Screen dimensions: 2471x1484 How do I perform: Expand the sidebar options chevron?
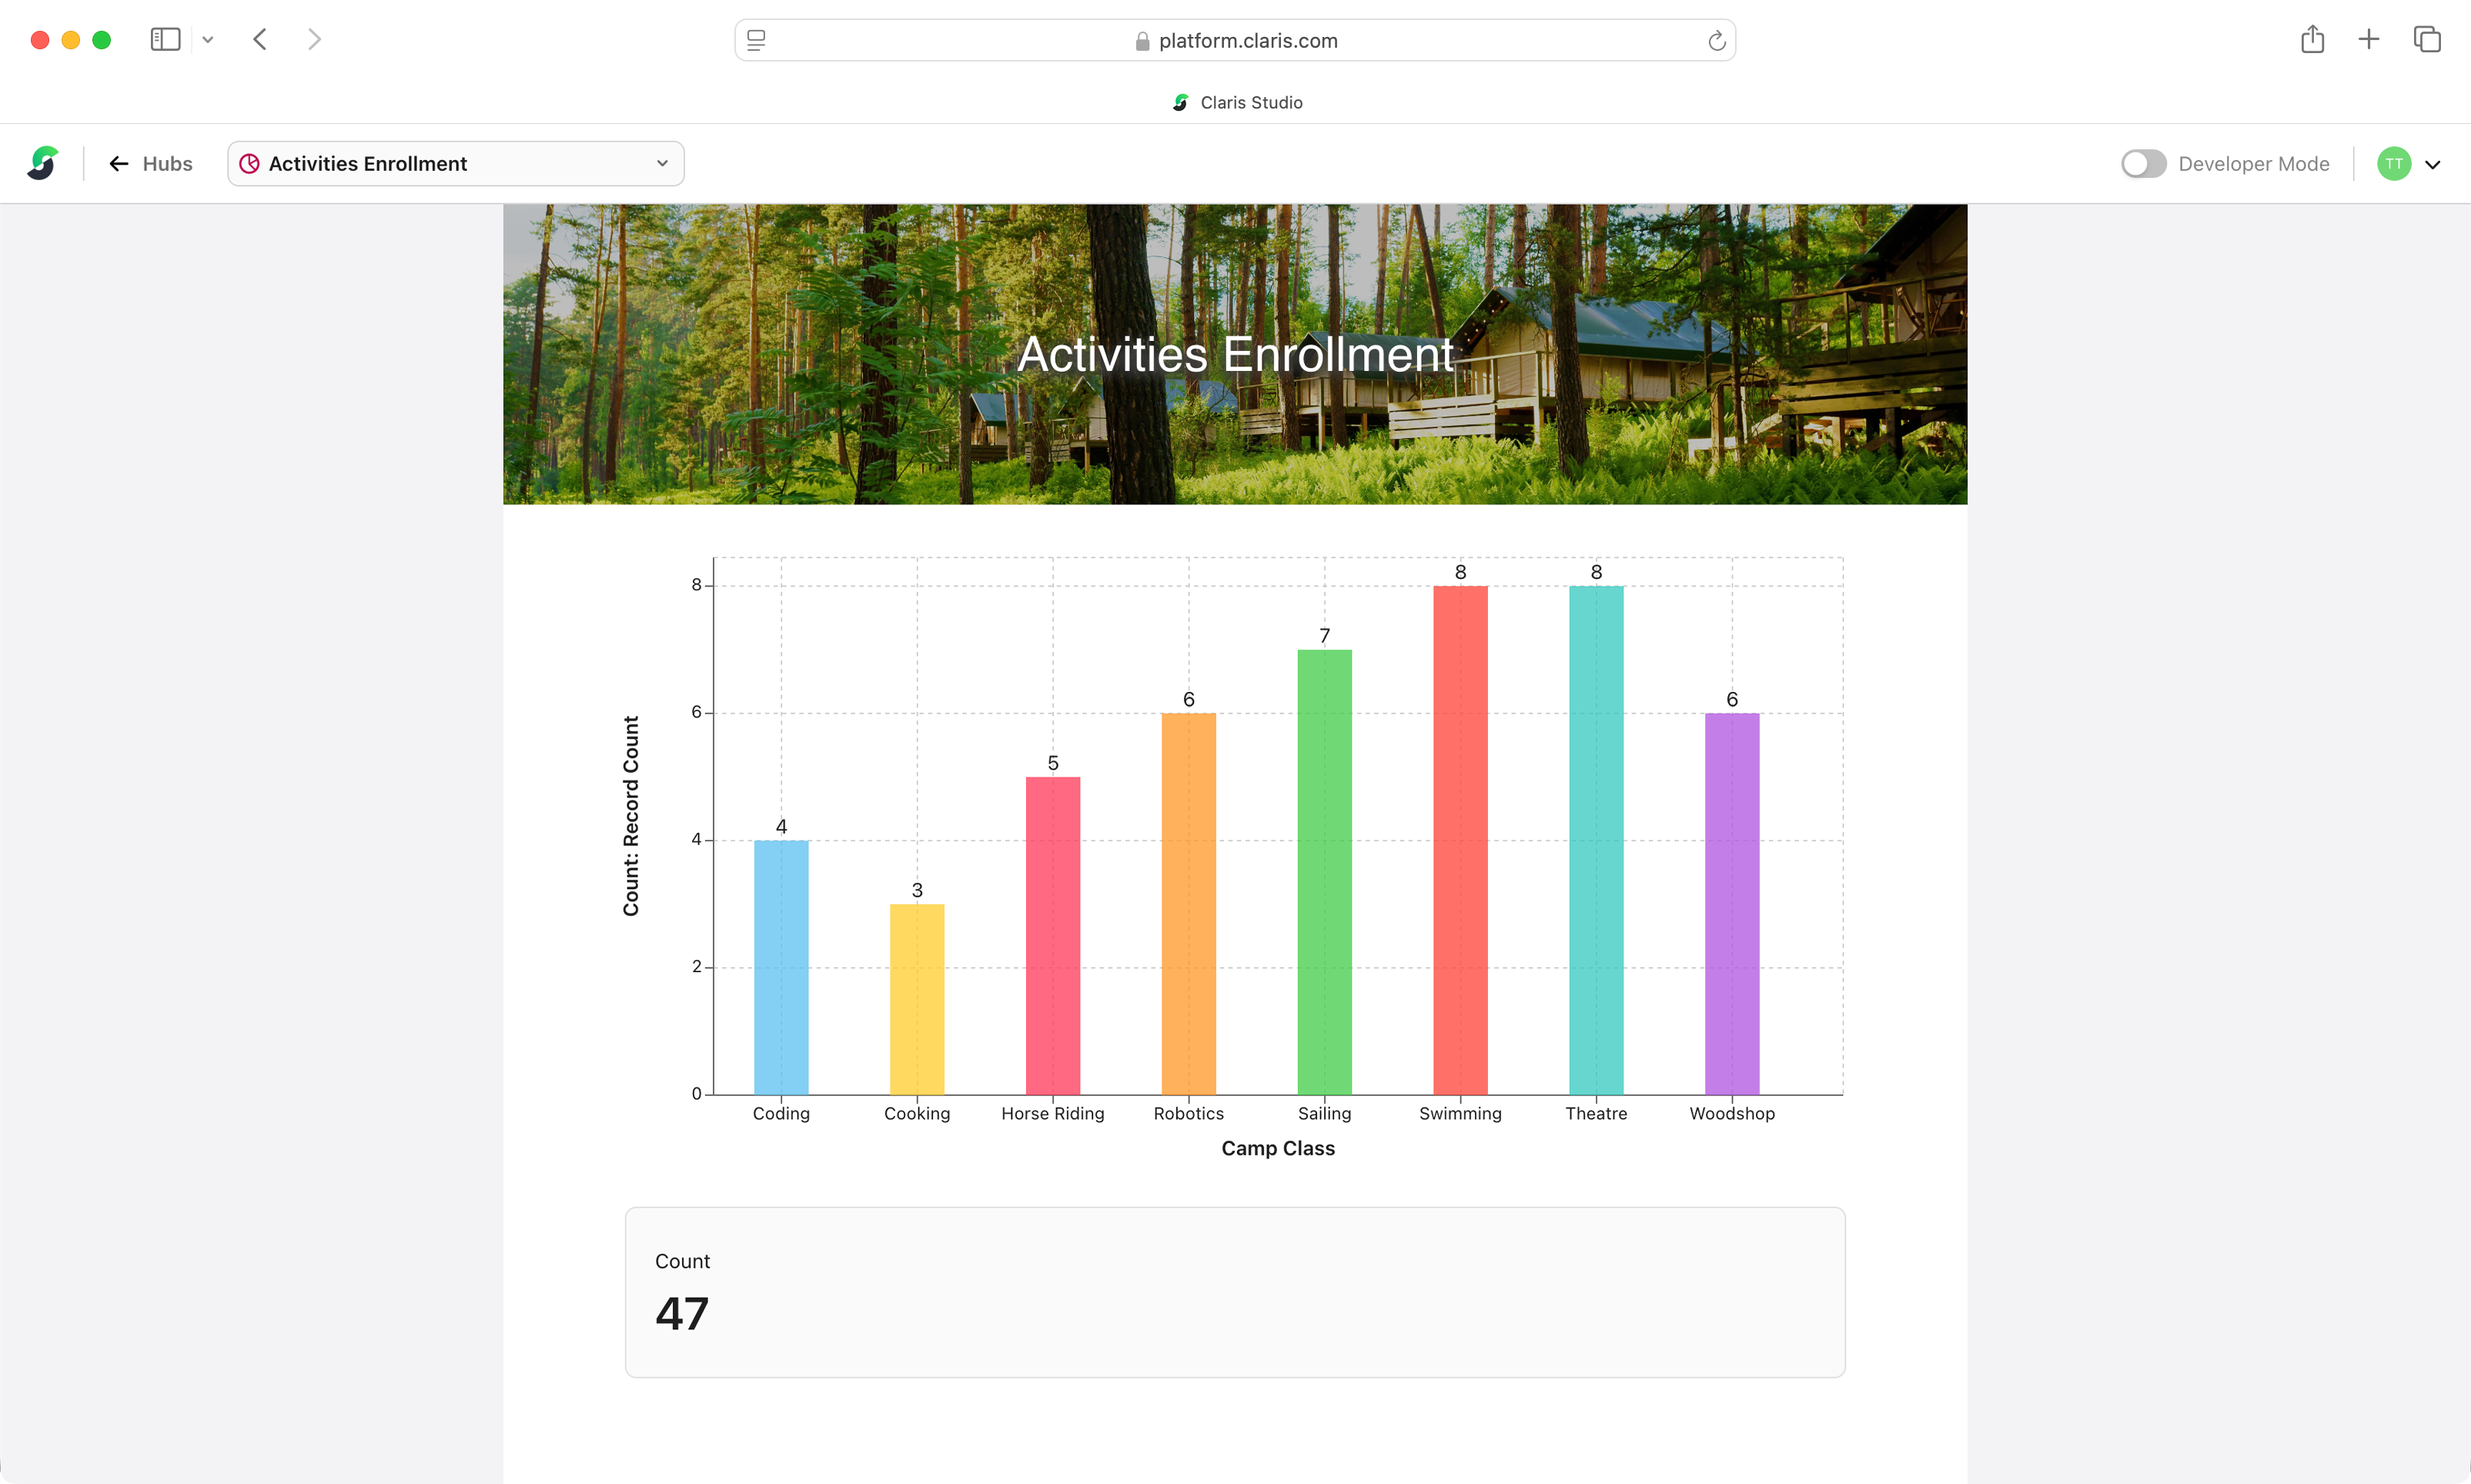click(x=208, y=40)
